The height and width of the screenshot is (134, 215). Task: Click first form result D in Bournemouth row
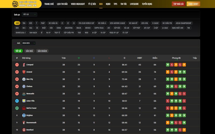click(x=168, y=123)
